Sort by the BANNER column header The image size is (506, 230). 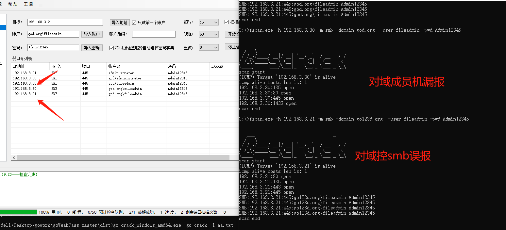click(x=224, y=66)
